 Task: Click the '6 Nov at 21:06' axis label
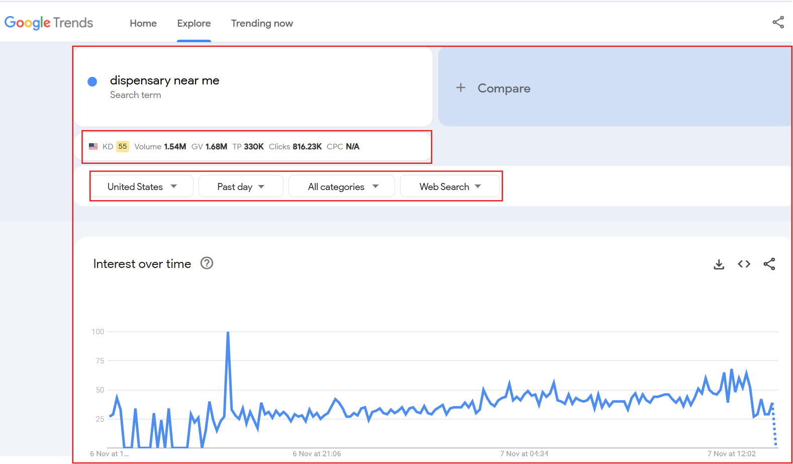[317, 453]
